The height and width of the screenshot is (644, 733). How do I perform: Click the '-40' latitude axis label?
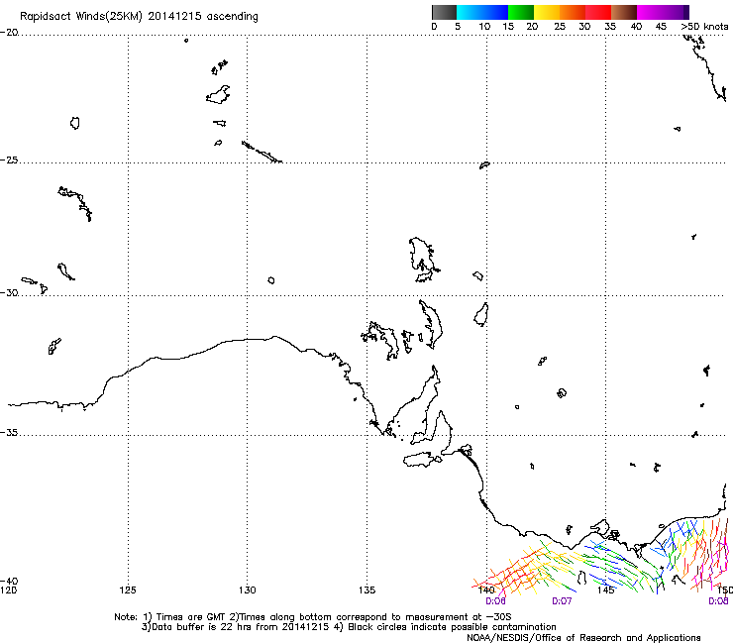tap(9, 582)
